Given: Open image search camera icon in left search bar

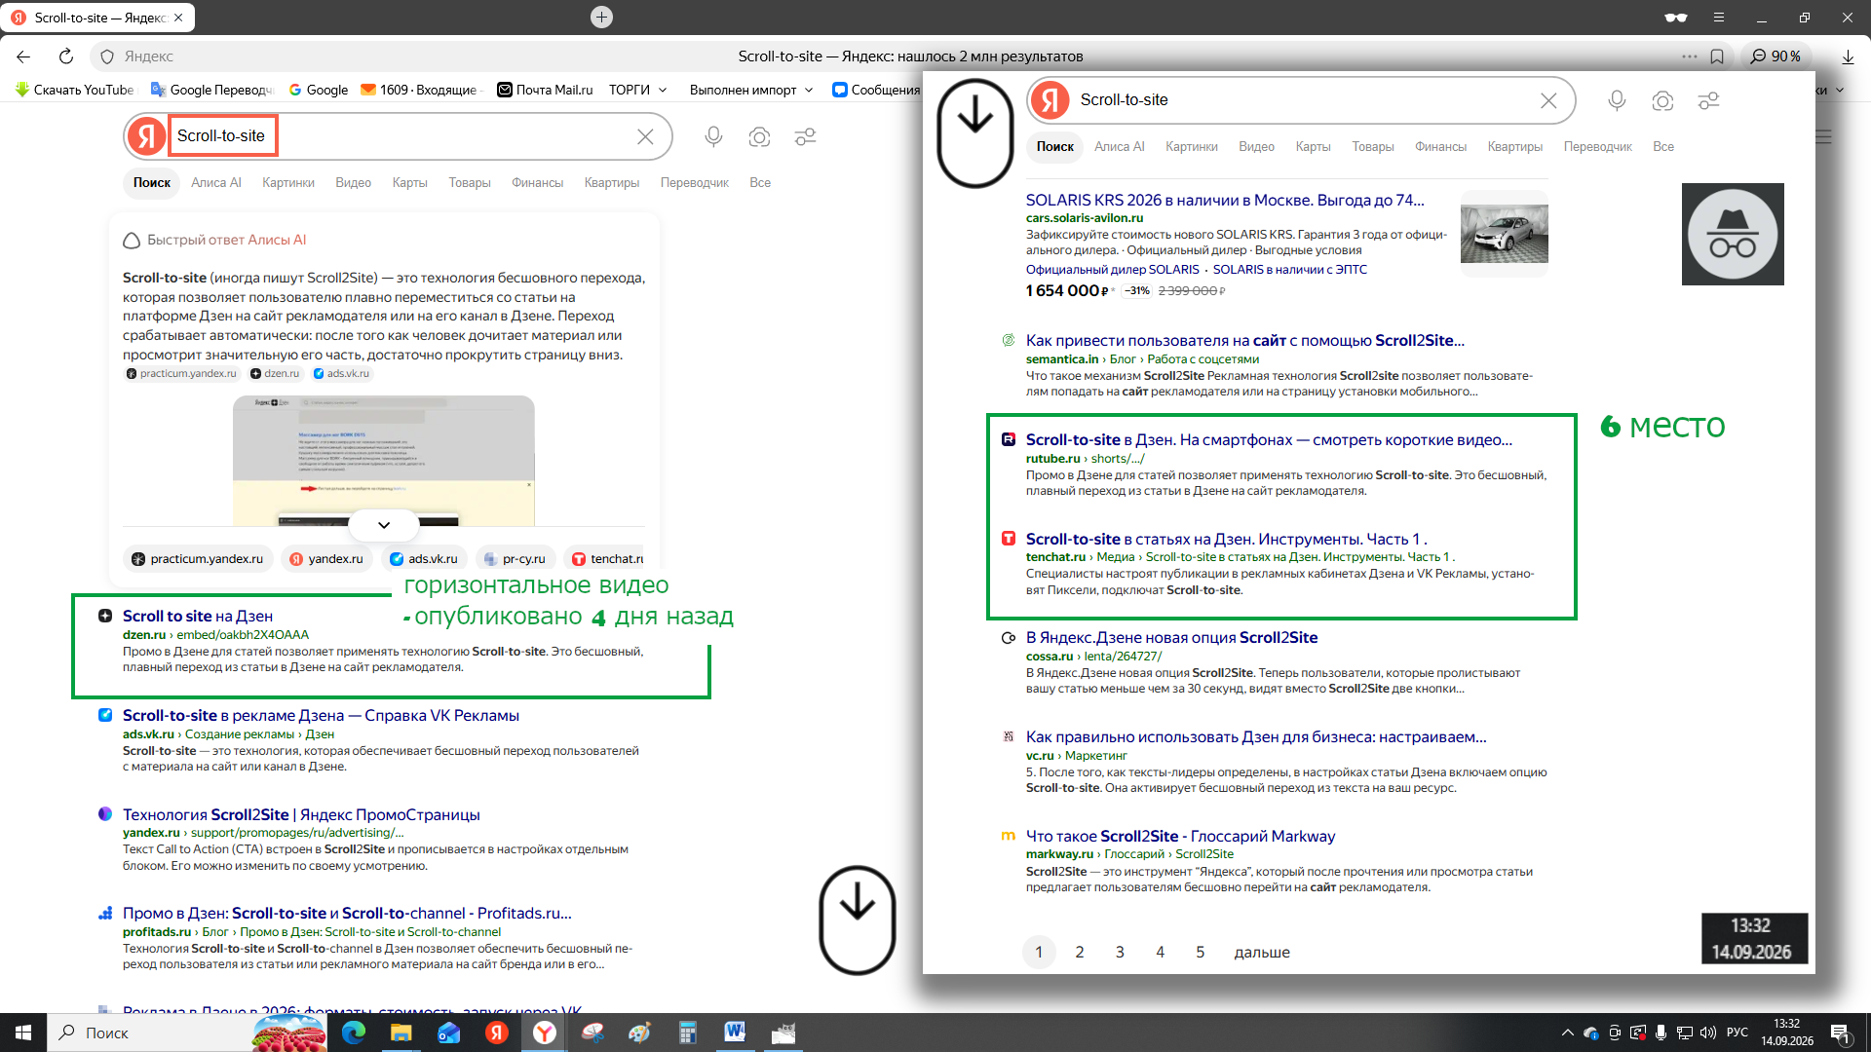Looking at the screenshot, I should [x=759, y=137].
